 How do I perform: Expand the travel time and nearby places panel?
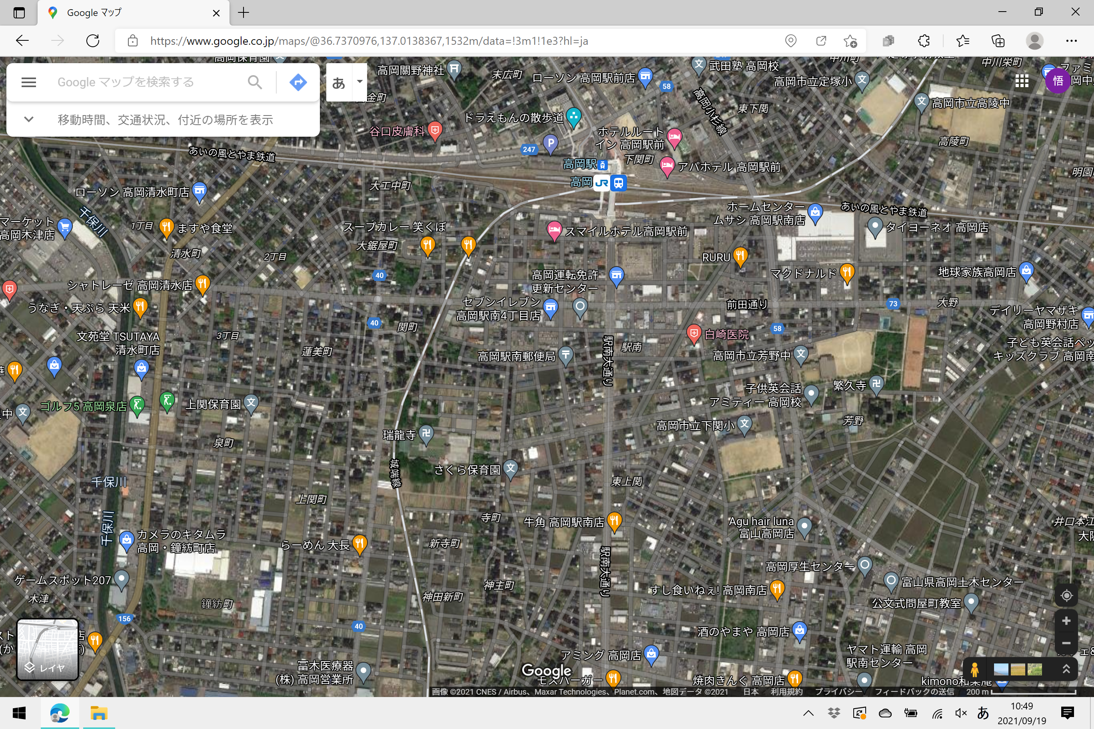(x=28, y=120)
